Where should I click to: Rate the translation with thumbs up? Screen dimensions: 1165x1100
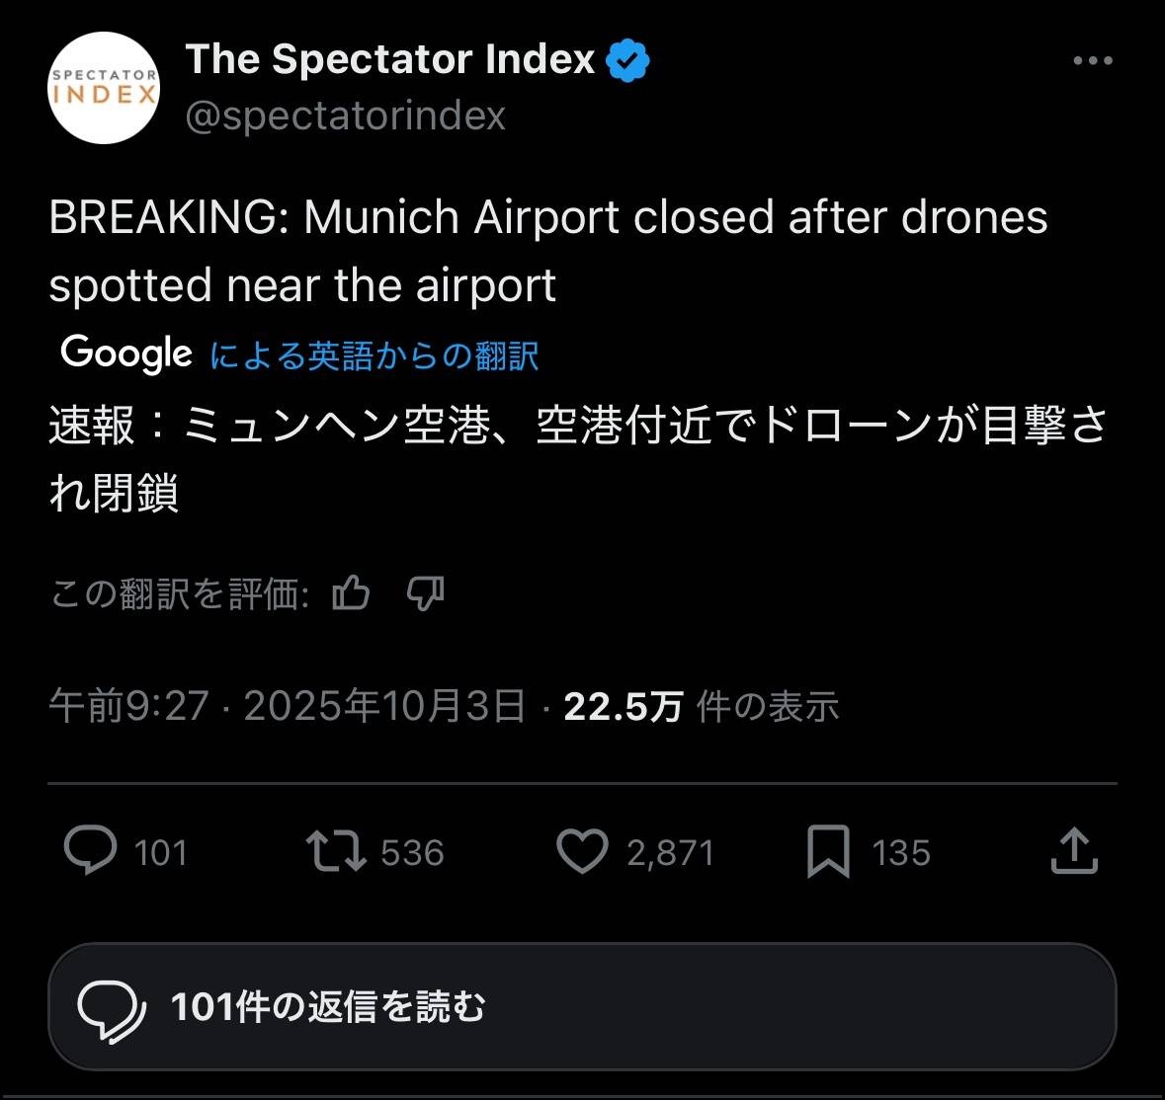351,593
